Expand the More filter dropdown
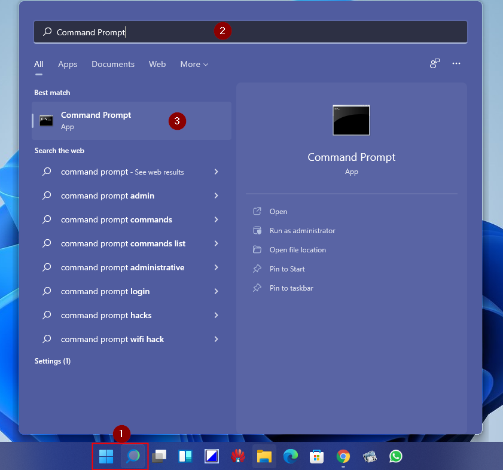 point(194,64)
